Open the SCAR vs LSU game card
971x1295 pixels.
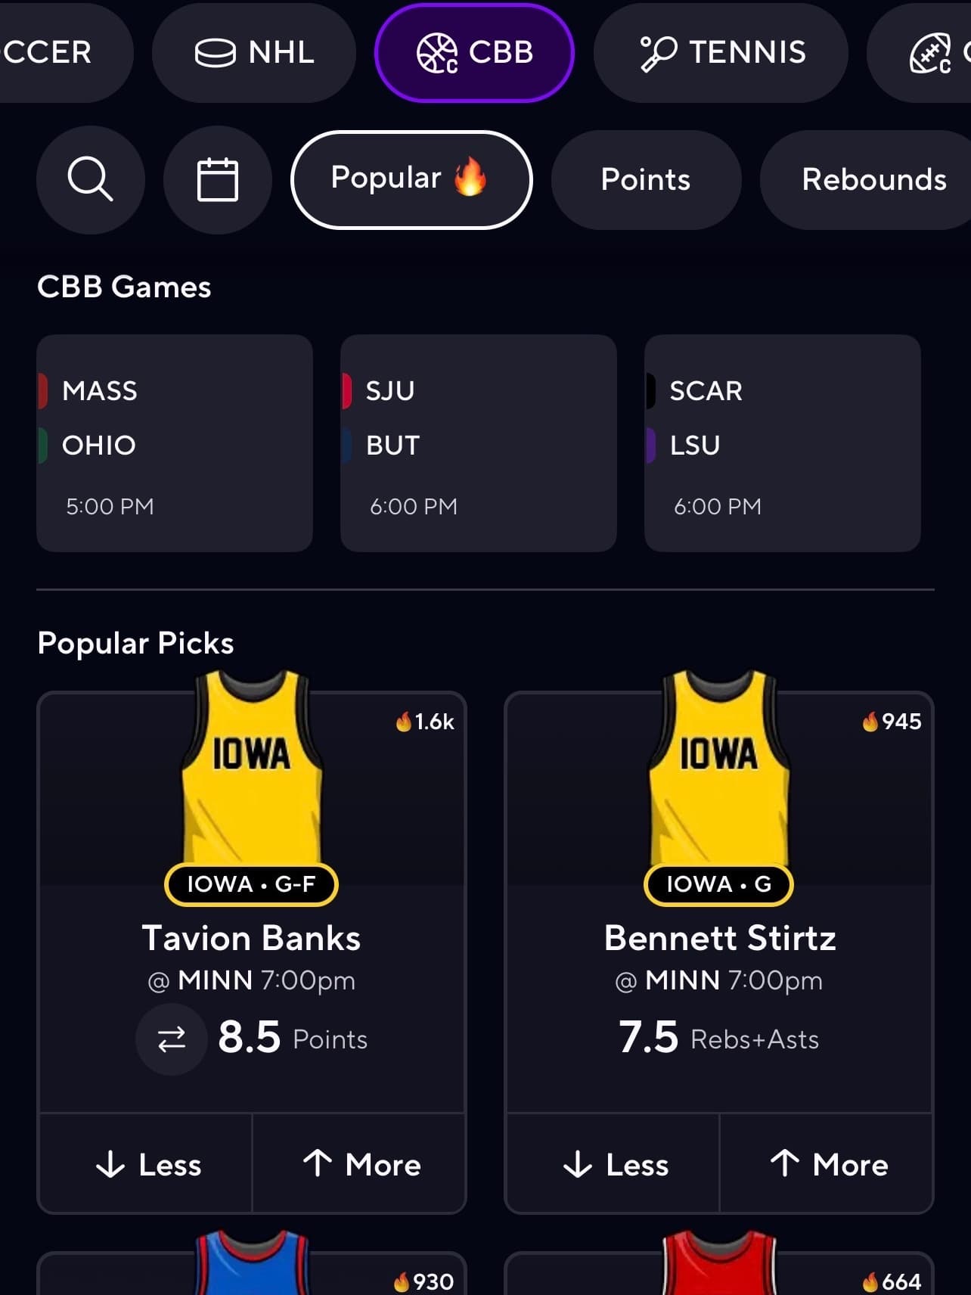783,443
